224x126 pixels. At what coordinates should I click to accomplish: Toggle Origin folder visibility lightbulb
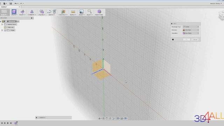pyautogui.click(x=5, y=30)
